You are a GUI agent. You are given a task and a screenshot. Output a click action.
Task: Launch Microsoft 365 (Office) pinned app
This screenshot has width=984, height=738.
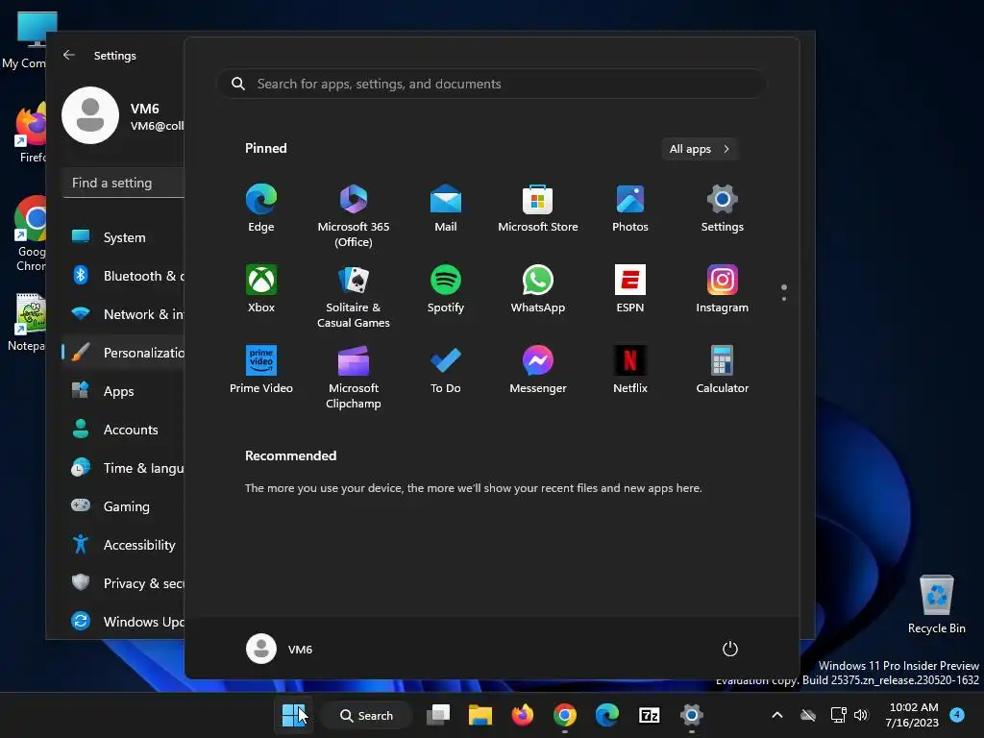[x=354, y=216]
